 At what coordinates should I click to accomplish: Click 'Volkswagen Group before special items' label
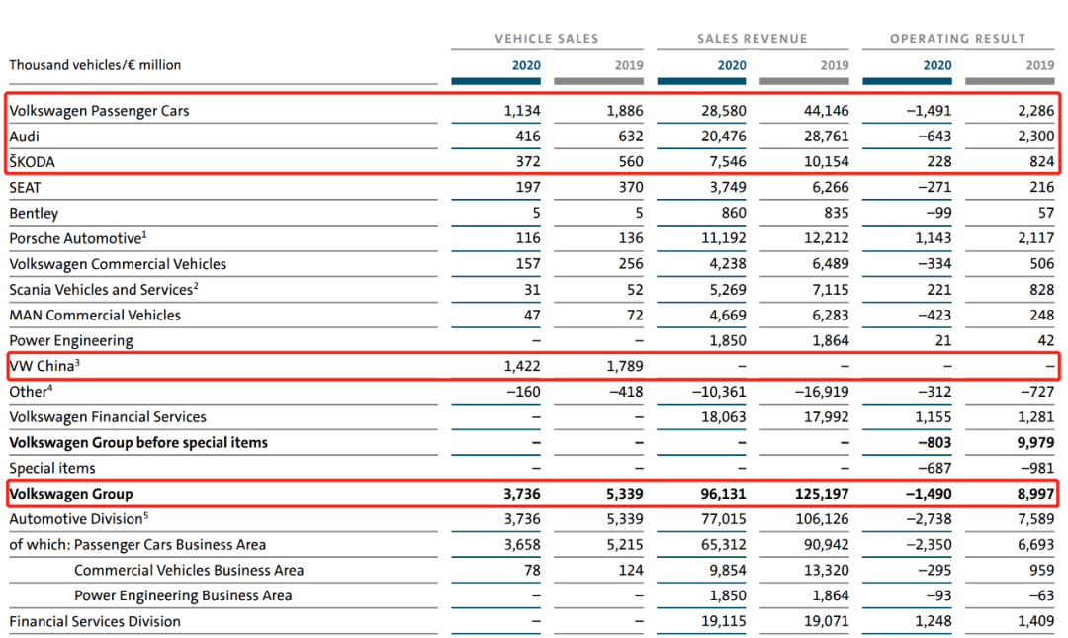pos(139,442)
